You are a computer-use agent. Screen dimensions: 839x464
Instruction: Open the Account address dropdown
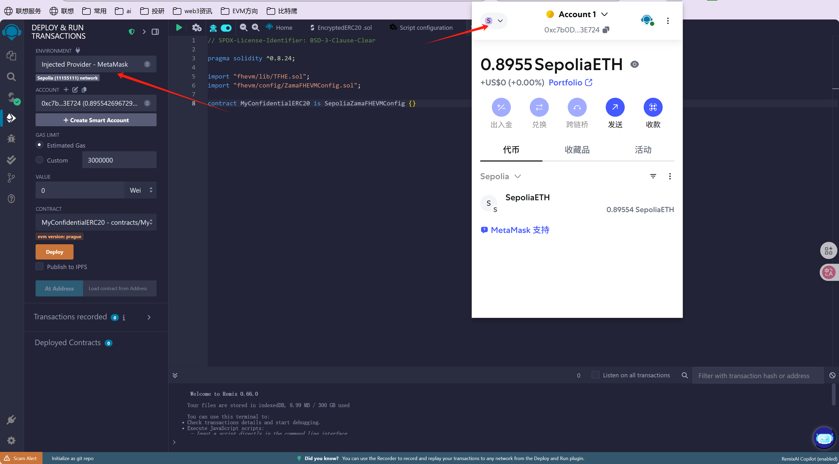96,103
